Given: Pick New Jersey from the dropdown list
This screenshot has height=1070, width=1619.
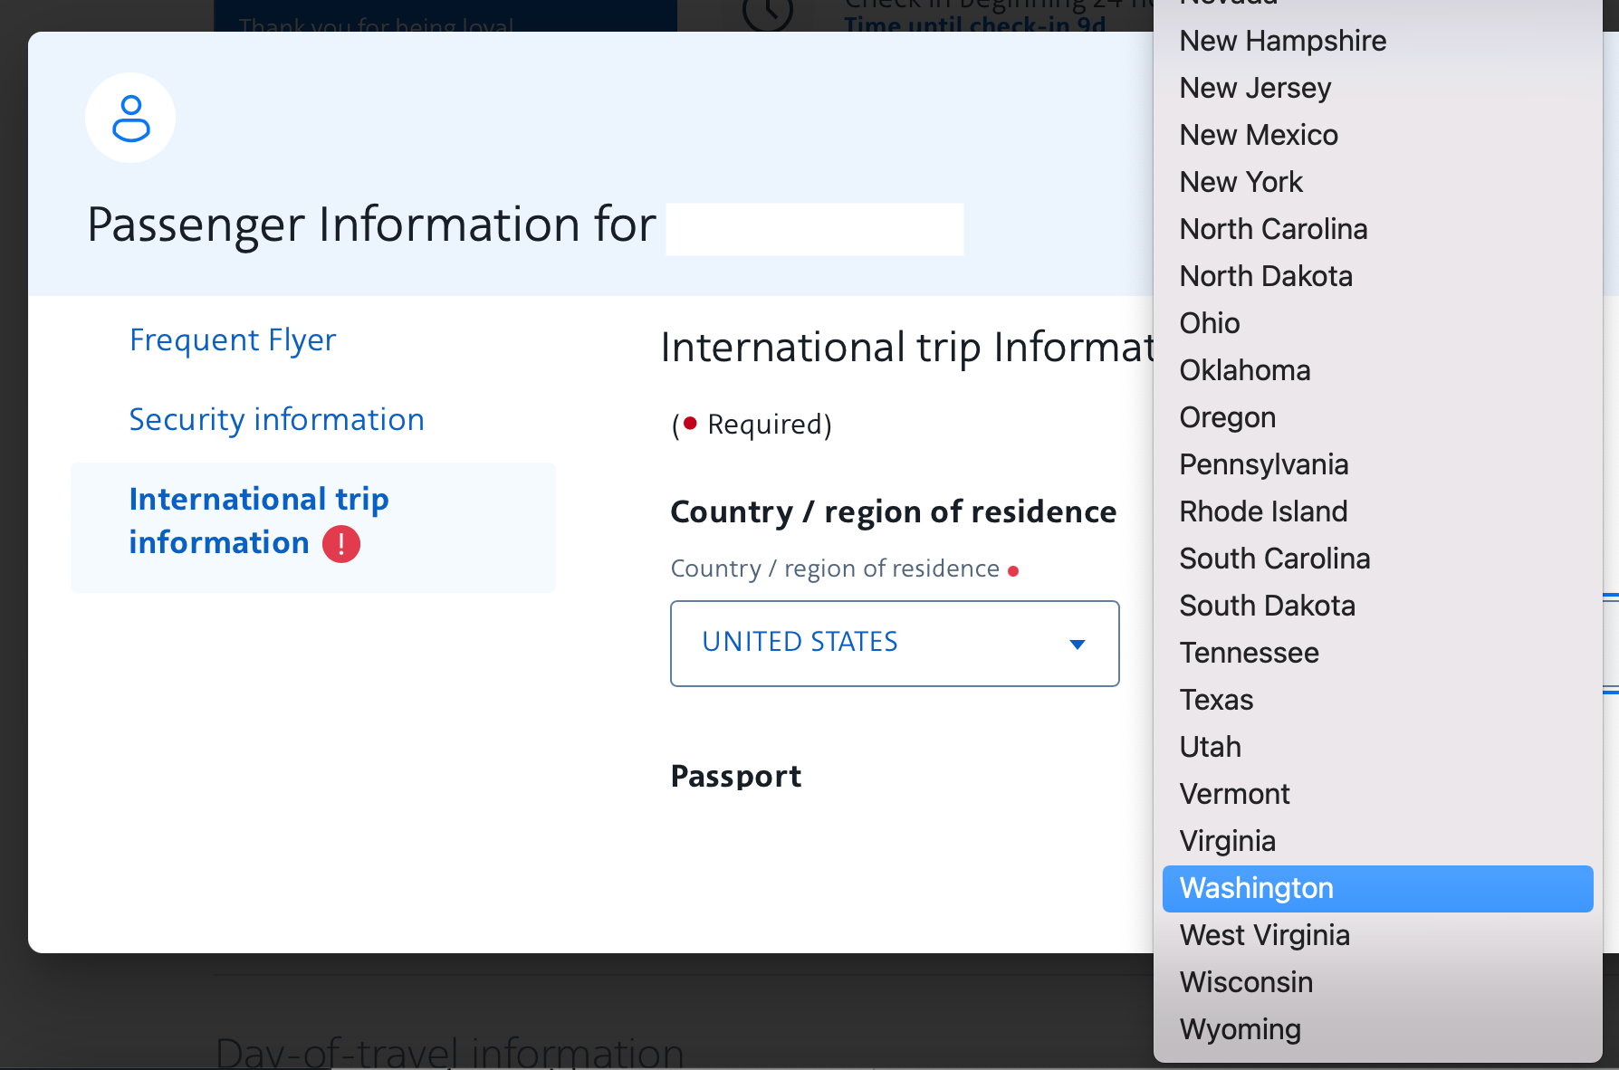Looking at the screenshot, I should (1255, 88).
